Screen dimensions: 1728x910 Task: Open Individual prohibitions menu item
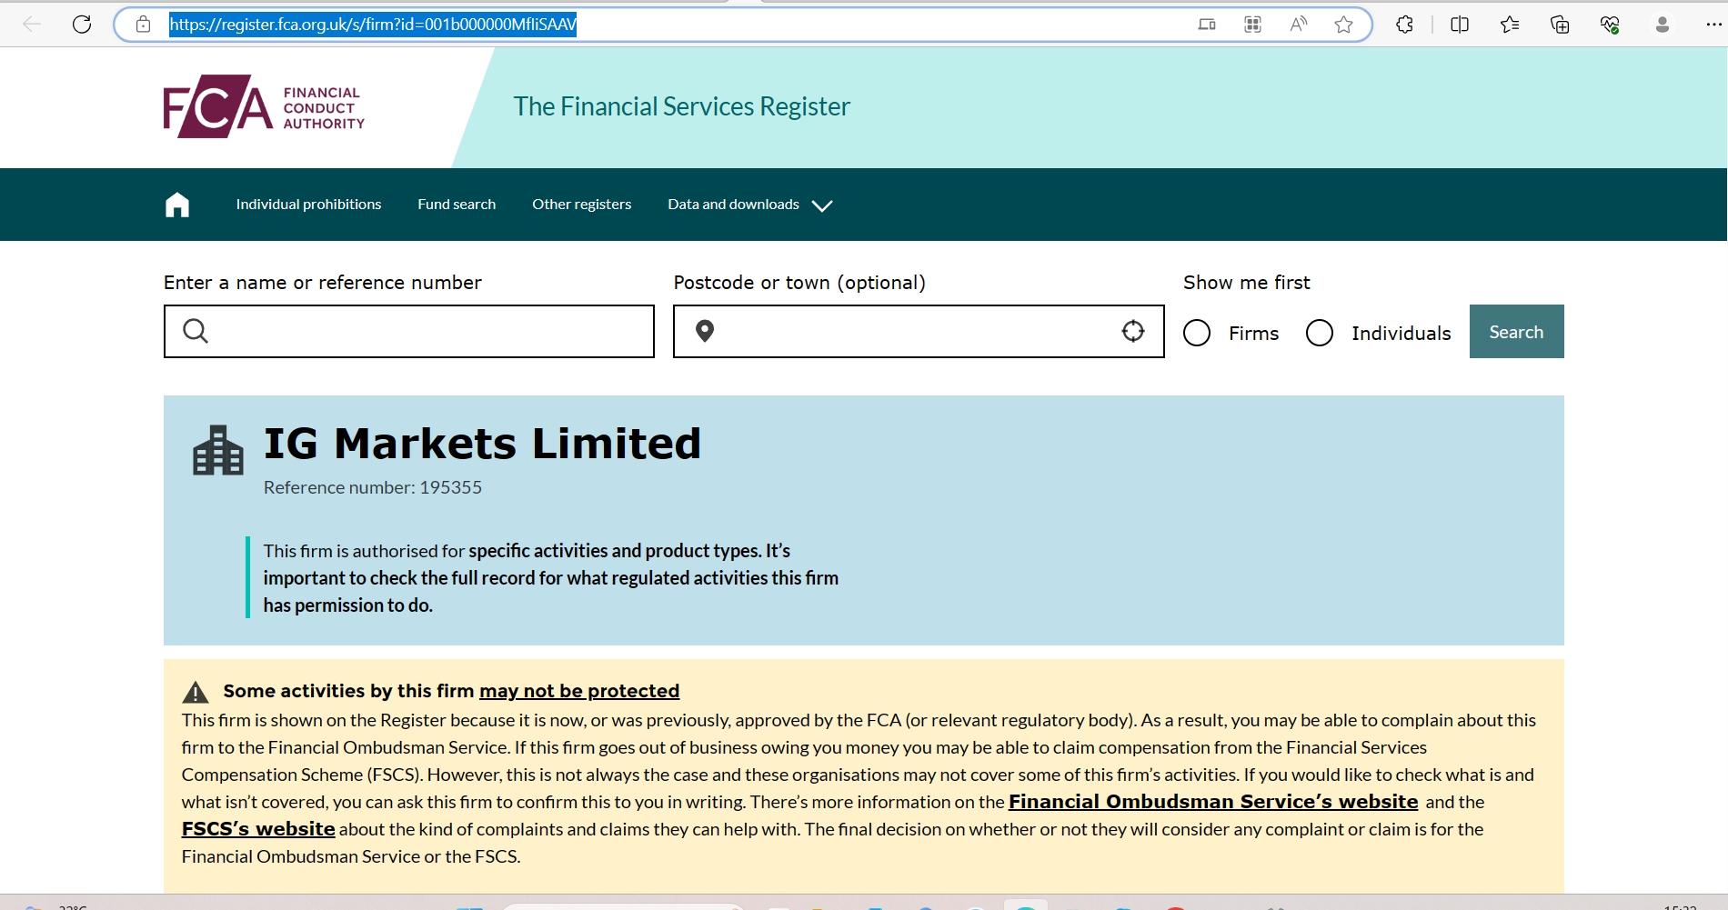click(x=308, y=205)
